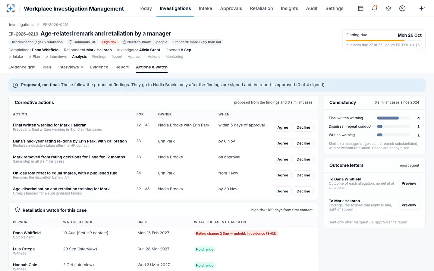This screenshot has width=434, height=271.
Task: Decline the on-call rota reset action
Action: tap(303, 175)
